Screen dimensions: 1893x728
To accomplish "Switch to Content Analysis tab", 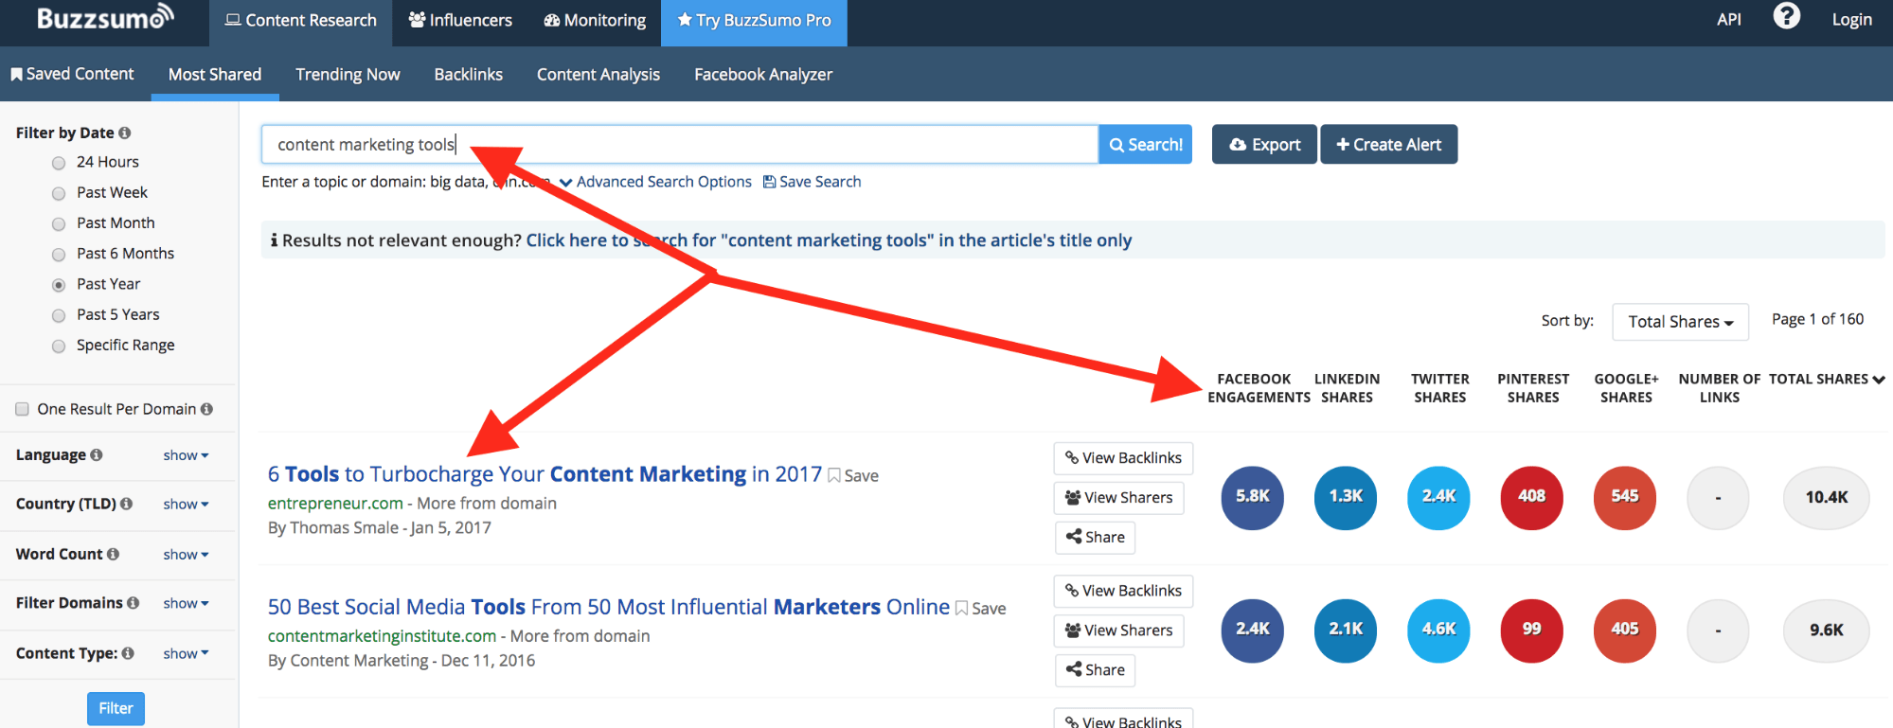I will pyautogui.click(x=598, y=74).
